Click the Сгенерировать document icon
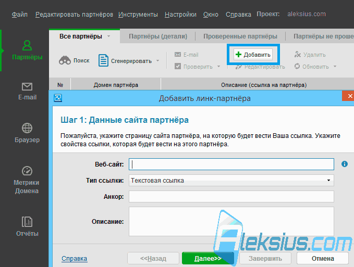This screenshot has height=267, width=354. [103, 60]
